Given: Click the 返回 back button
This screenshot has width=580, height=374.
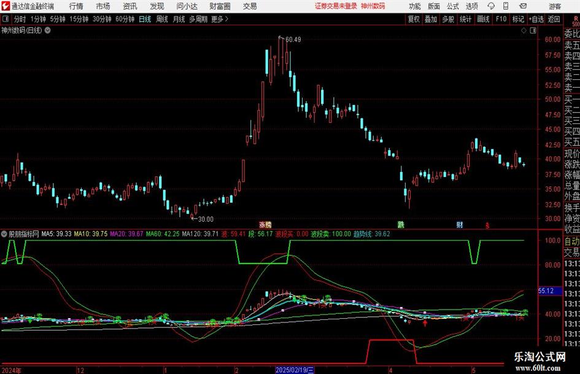Looking at the screenshot, I should point(554,19).
